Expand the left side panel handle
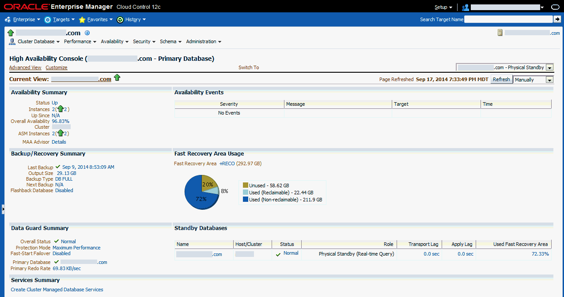 point(3,209)
